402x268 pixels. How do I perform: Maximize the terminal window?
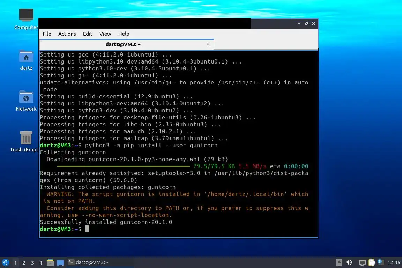click(x=306, y=23)
